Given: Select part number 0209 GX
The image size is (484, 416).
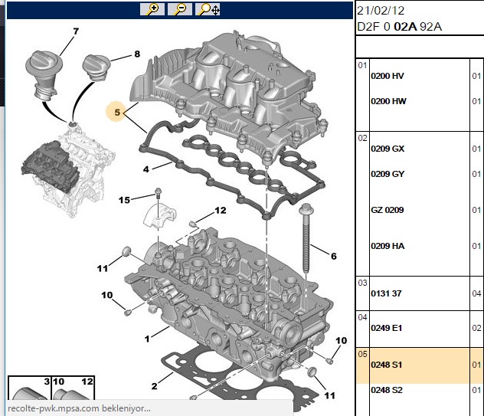Looking at the screenshot, I should 388,149.
